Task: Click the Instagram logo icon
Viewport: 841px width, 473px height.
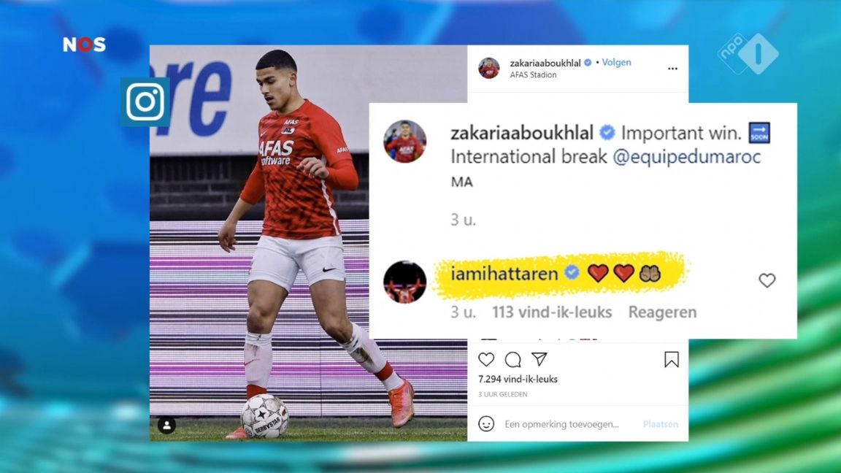Action: click(x=145, y=101)
